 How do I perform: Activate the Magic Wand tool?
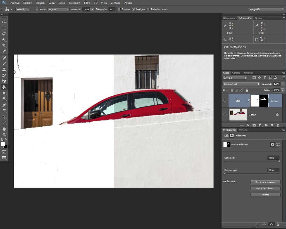tap(4, 40)
